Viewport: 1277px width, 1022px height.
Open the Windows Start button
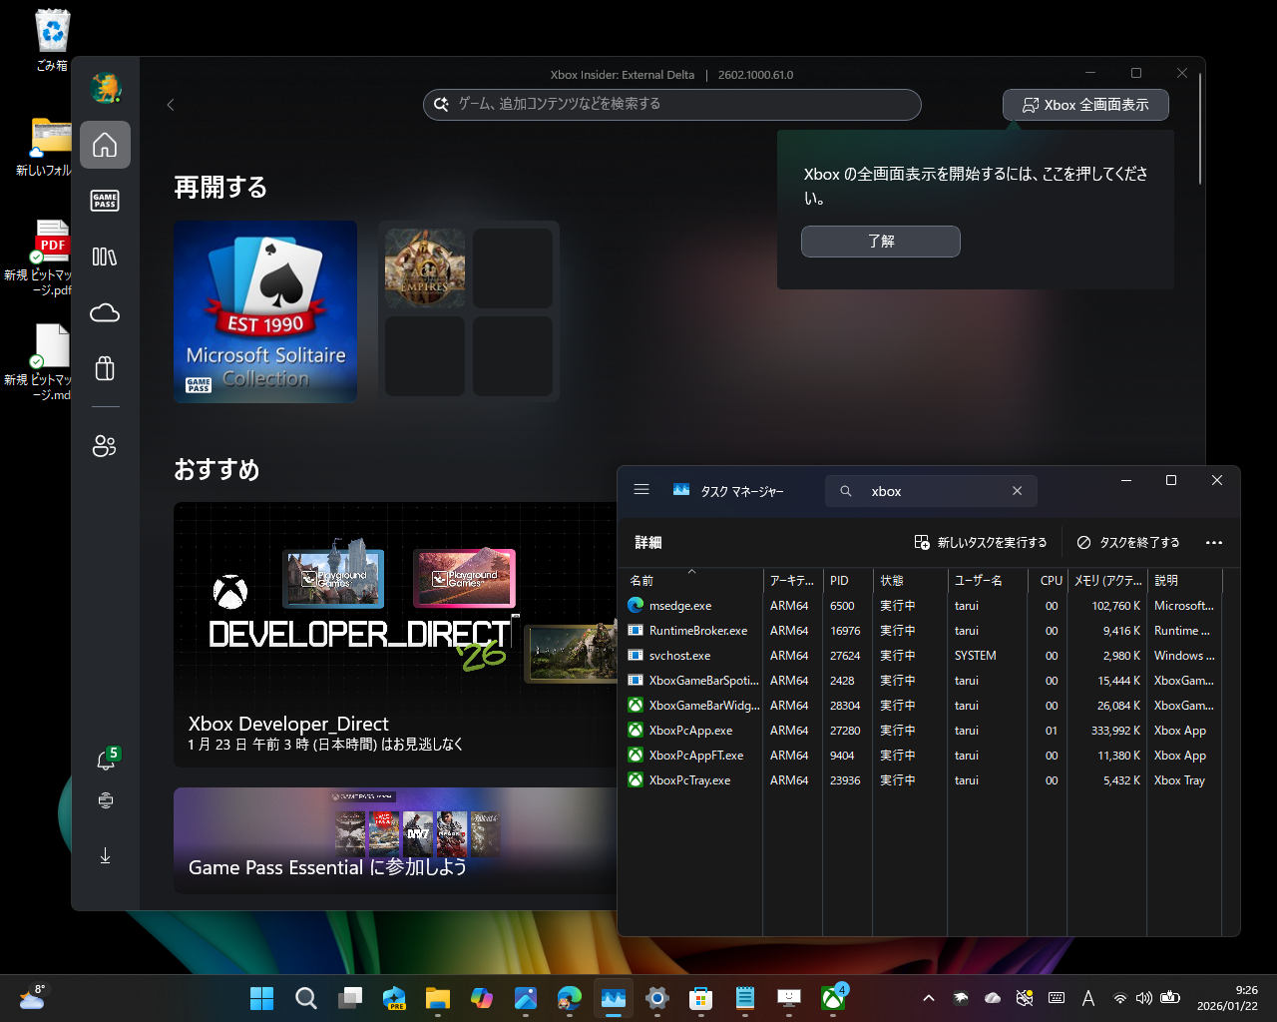(262, 998)
